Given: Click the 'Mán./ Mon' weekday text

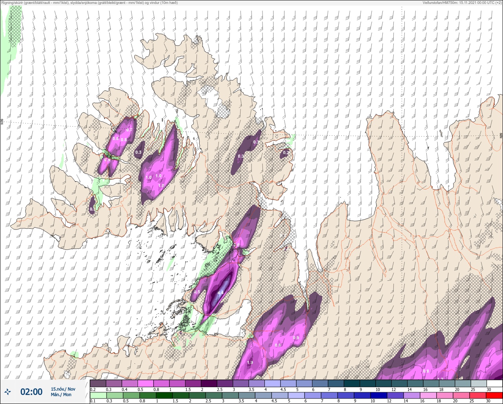Looking at the screenshot, I should [x=61, y=395].
